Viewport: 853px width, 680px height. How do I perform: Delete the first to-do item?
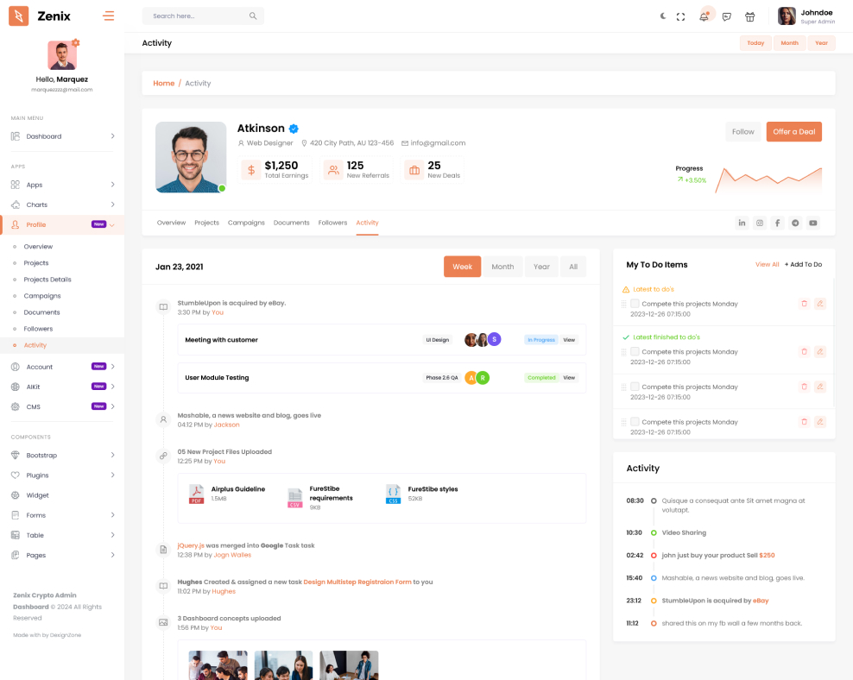804,304
